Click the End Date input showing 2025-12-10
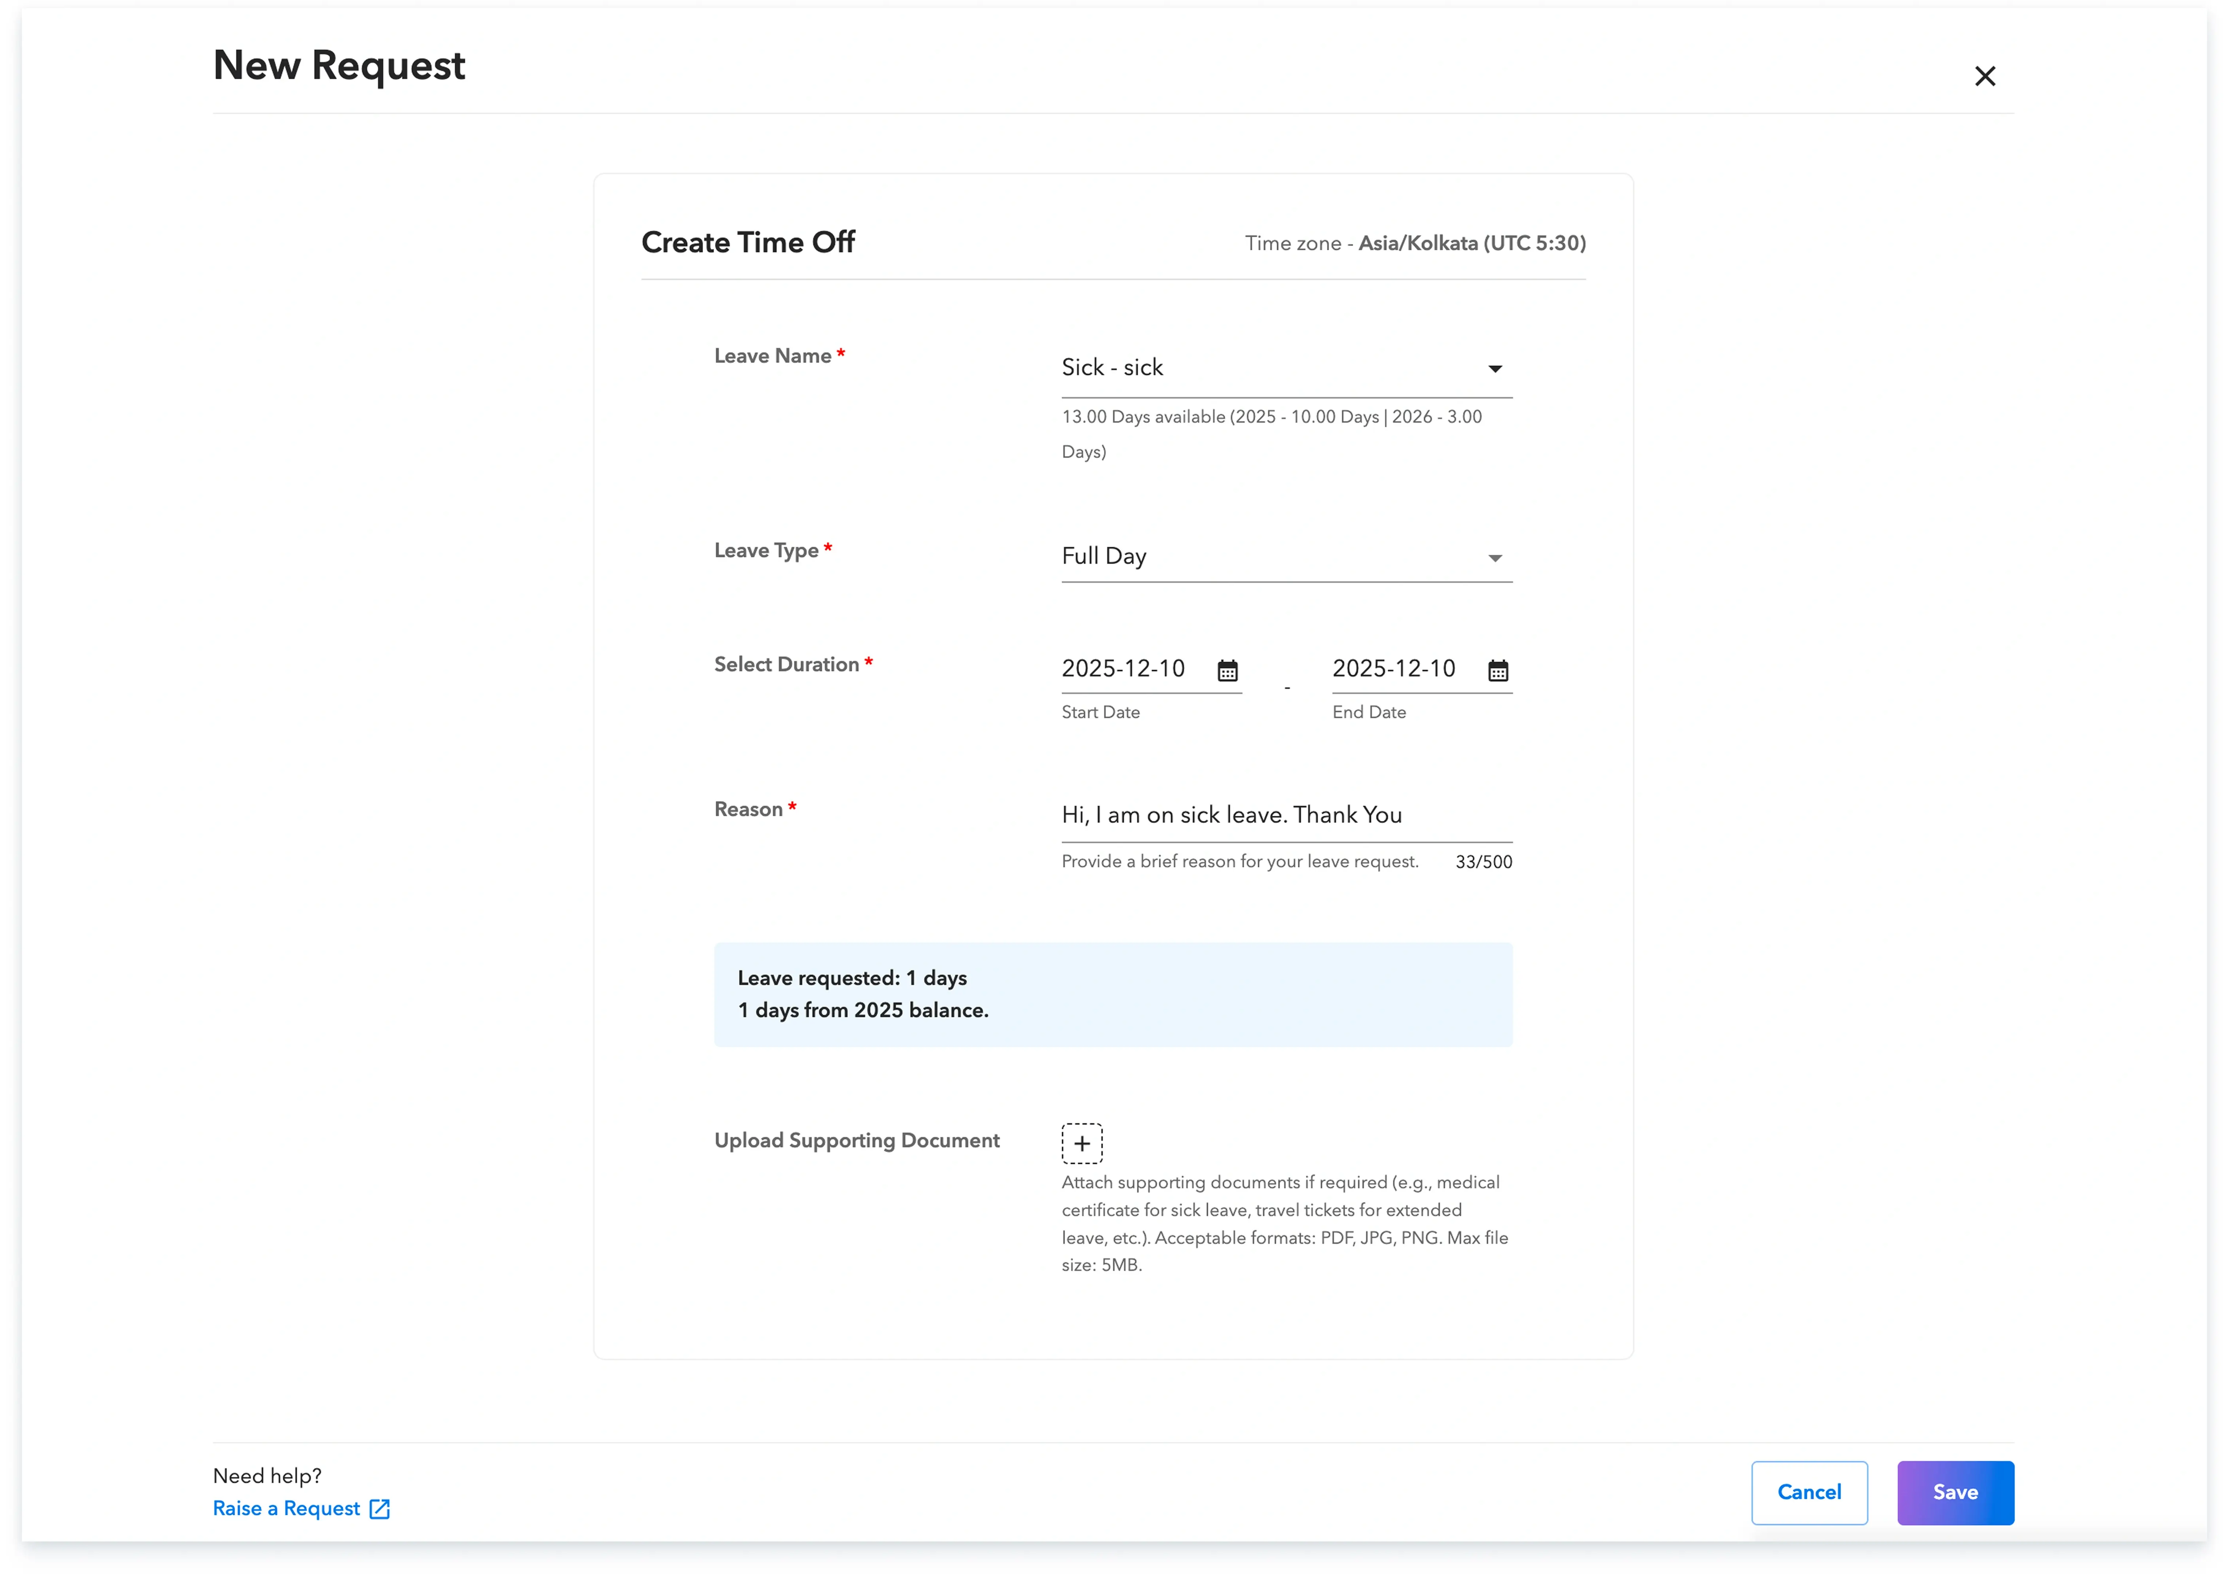 (x=1393, y=668)
